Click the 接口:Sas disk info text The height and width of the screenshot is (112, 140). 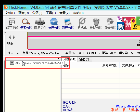tap(14, 53)
